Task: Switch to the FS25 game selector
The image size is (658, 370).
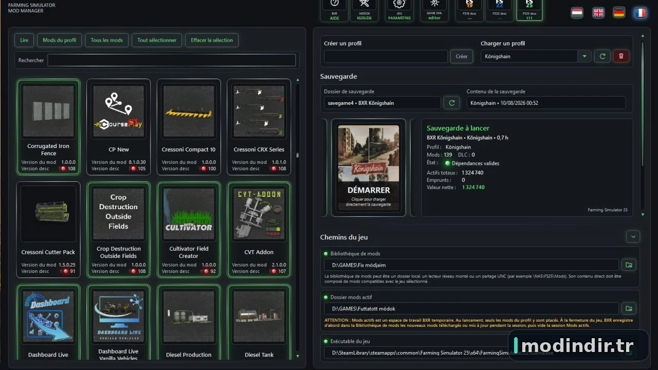Action: [x=529, y=9]
